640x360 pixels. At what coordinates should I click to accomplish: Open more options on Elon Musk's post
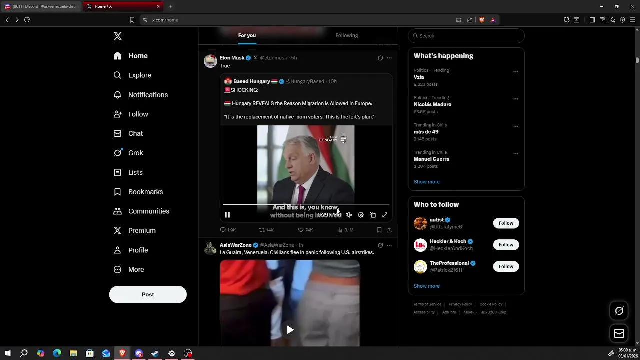pyautogui.click(x=389, y=58)
